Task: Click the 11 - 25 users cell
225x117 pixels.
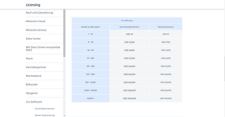Action: tap(91, 42)
